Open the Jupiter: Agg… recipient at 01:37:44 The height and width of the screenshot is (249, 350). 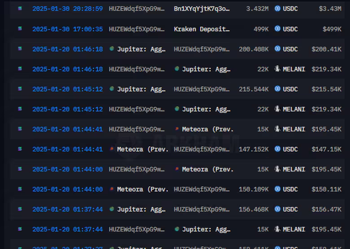click(x=207, y=229)
